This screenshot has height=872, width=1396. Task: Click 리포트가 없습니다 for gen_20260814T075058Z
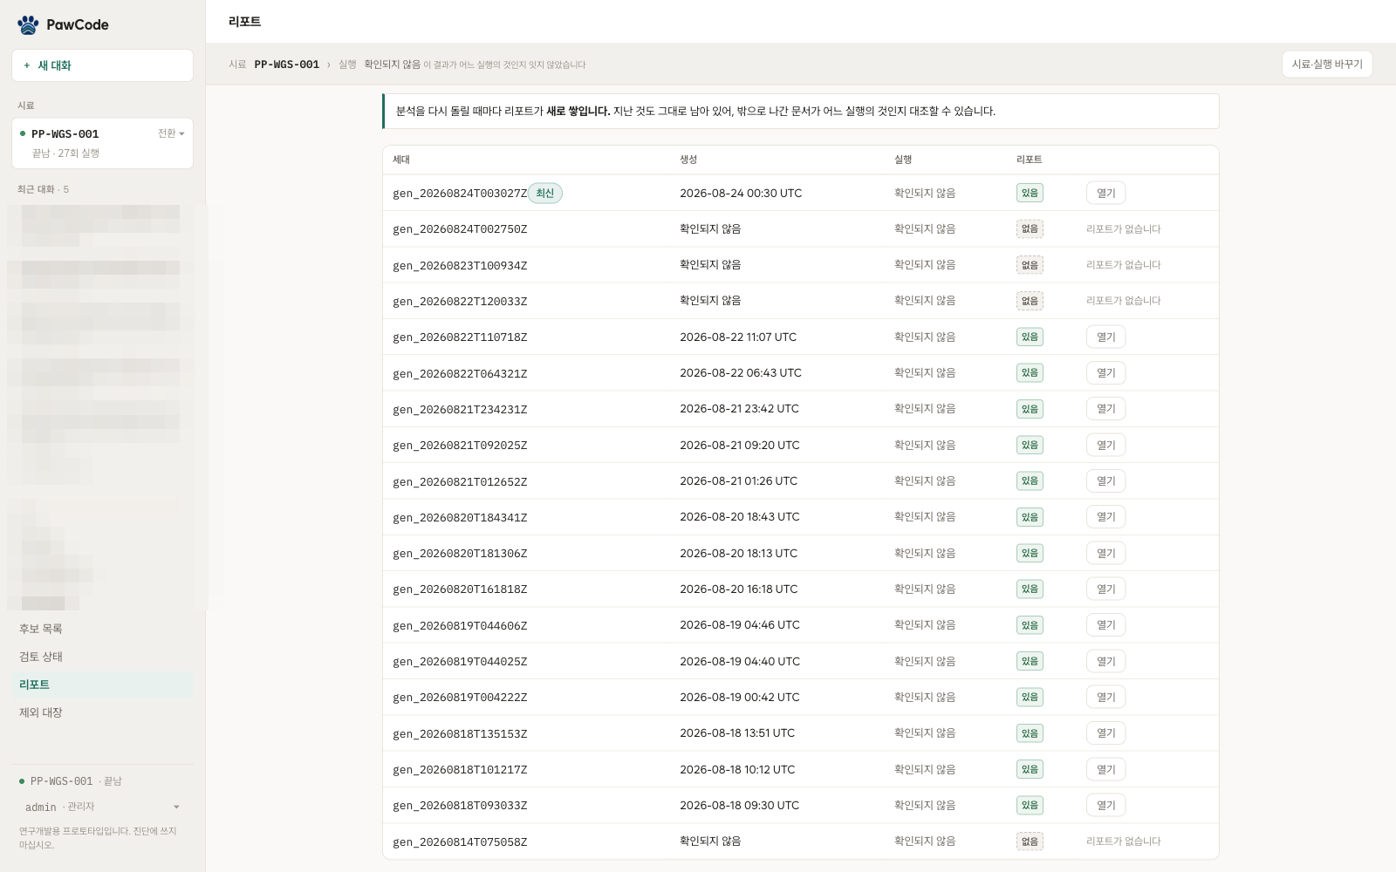pos(1123,841)
